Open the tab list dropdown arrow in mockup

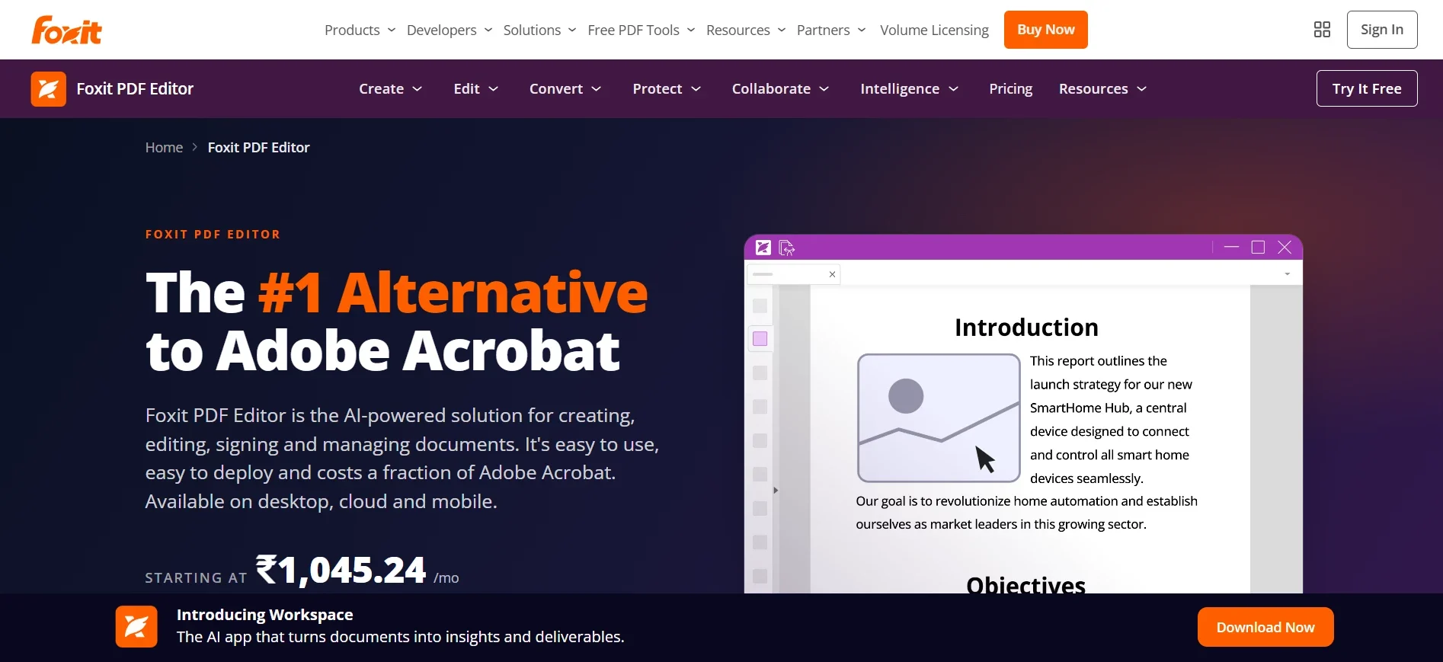[1288, 274]
